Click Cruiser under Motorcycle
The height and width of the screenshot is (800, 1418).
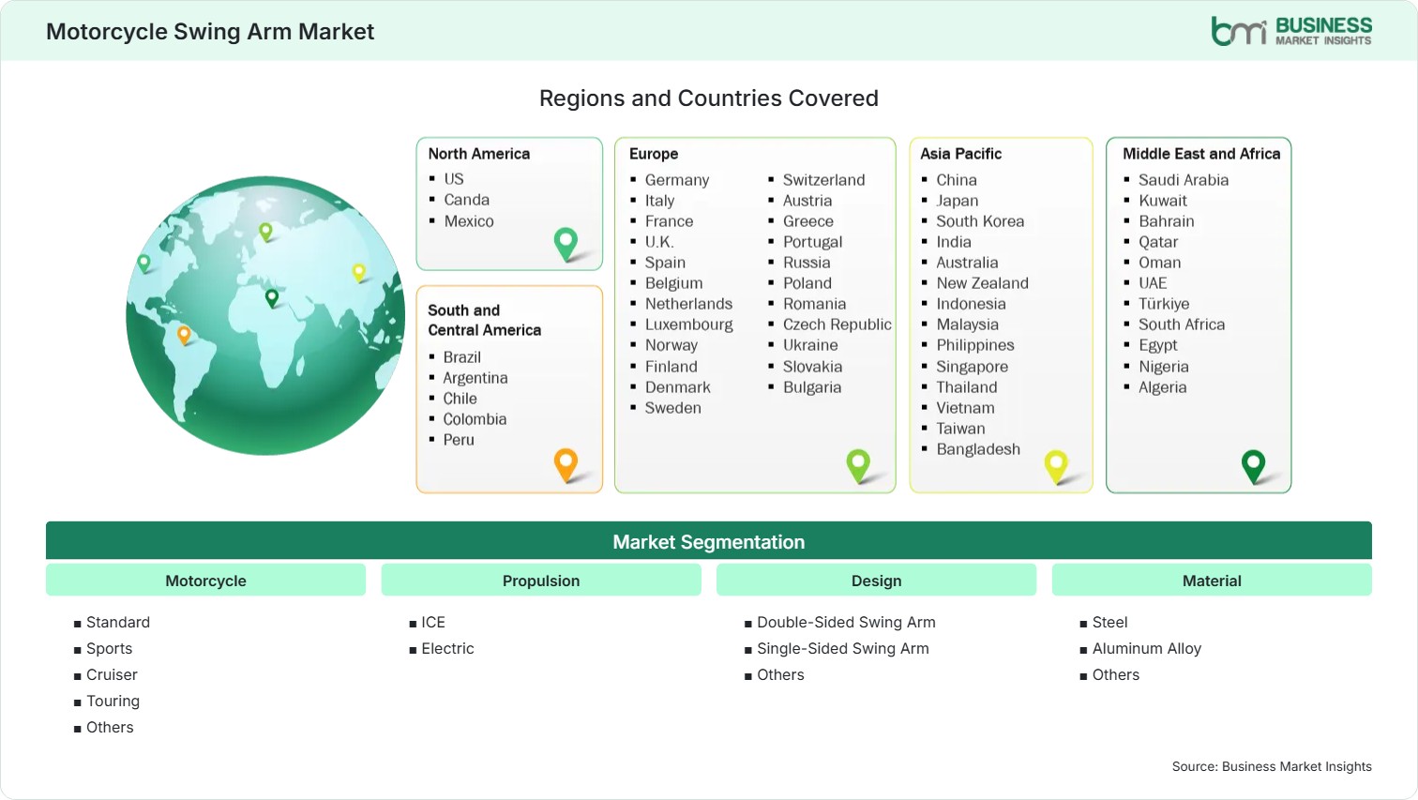(x=112, y=675)
